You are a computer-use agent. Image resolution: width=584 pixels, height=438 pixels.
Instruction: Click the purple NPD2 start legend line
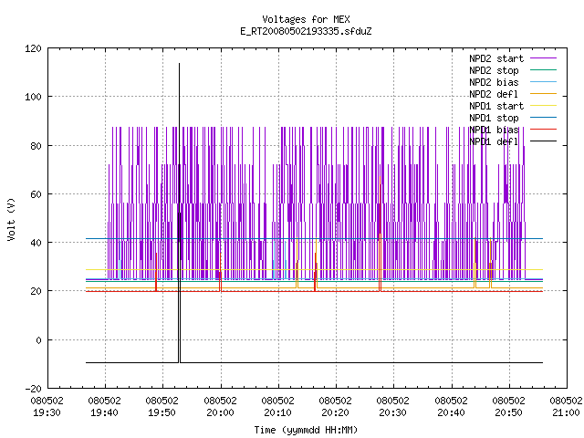tap(544, 58)
